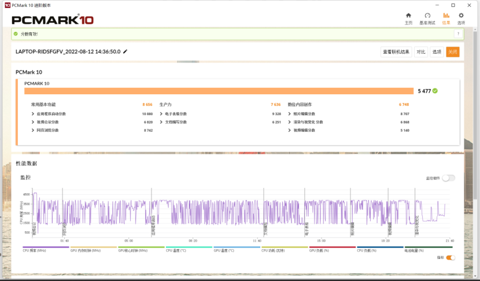Select 电池电量 (%) legend swatch

point(429,247)
